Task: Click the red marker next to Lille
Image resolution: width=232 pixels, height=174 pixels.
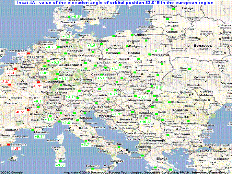Action: (15, 69)
